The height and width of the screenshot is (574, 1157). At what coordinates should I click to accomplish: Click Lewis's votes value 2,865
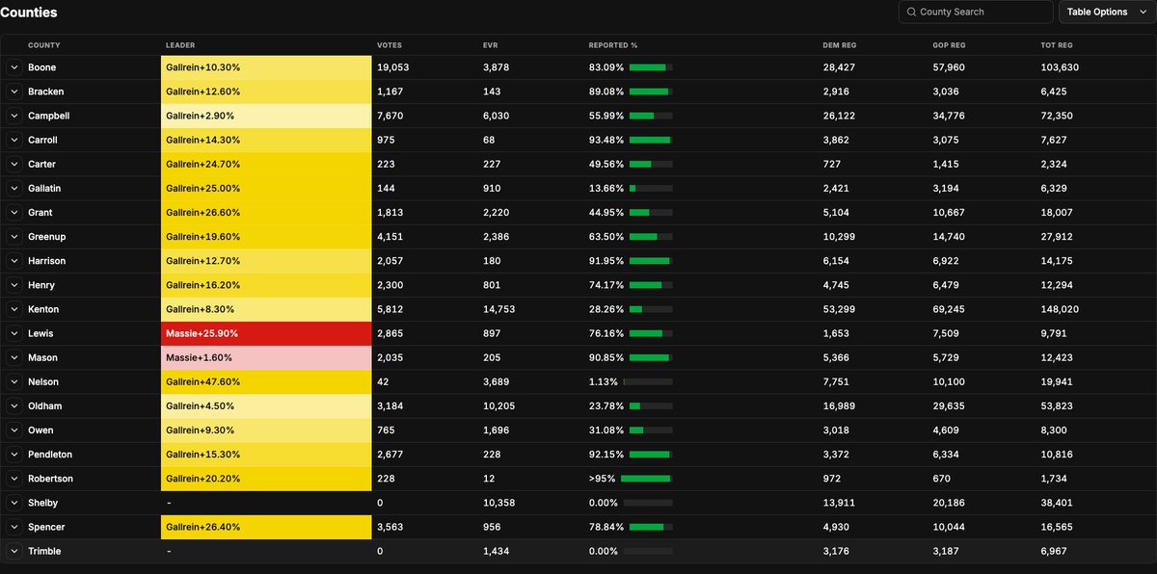pyautogui.click(x=390, y=333)
